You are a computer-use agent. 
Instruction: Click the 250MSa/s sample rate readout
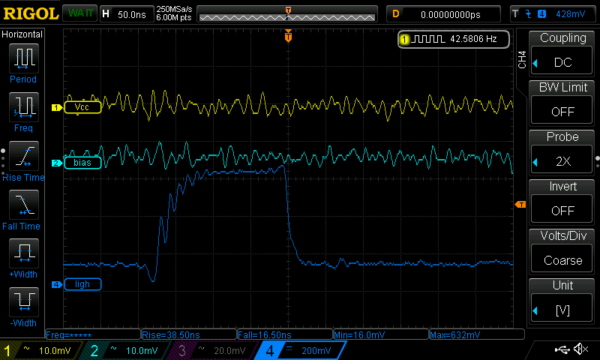coord(174,9)
